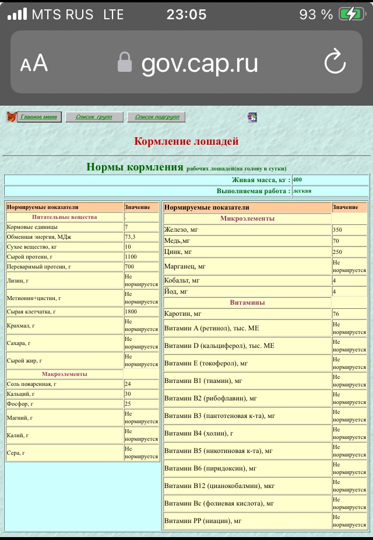Click the Кормление лошадей heading
Screen dimensions: 373x540
pos(186,141)
